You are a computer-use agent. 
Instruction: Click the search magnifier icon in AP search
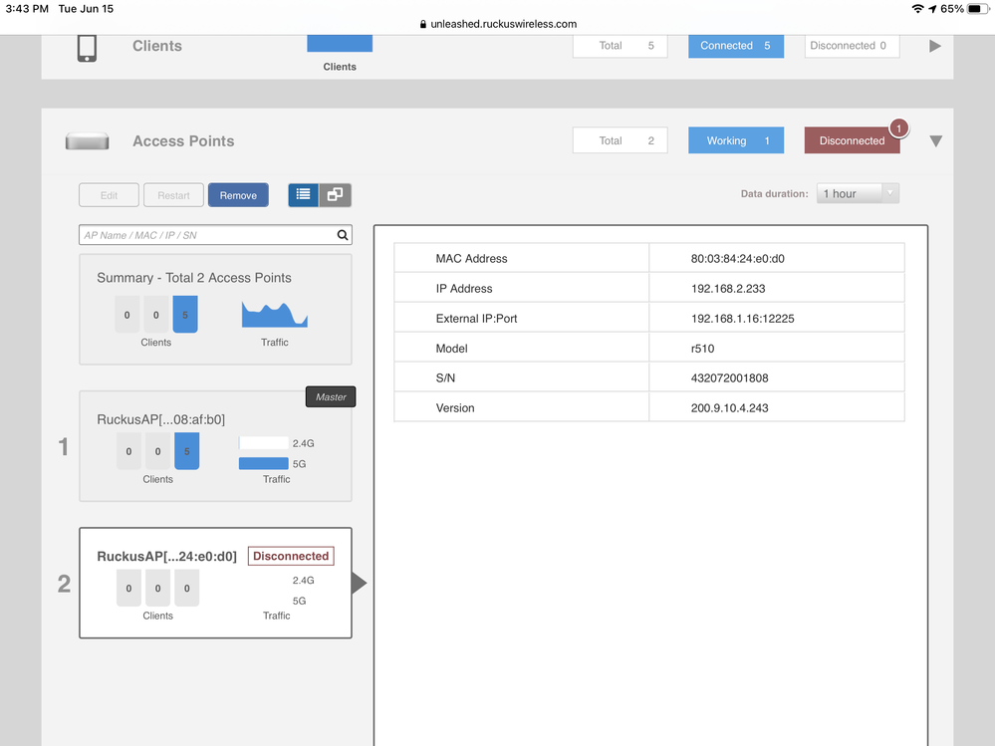pos(343,236)
